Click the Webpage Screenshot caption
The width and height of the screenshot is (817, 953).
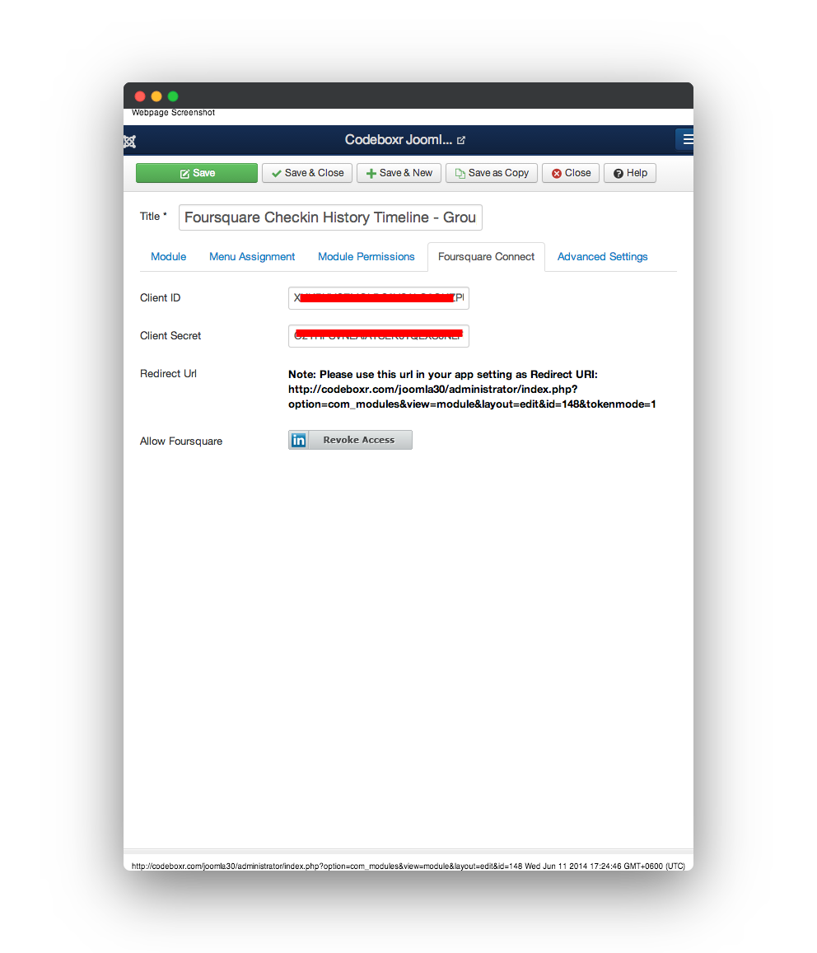(x=173, y=113)
